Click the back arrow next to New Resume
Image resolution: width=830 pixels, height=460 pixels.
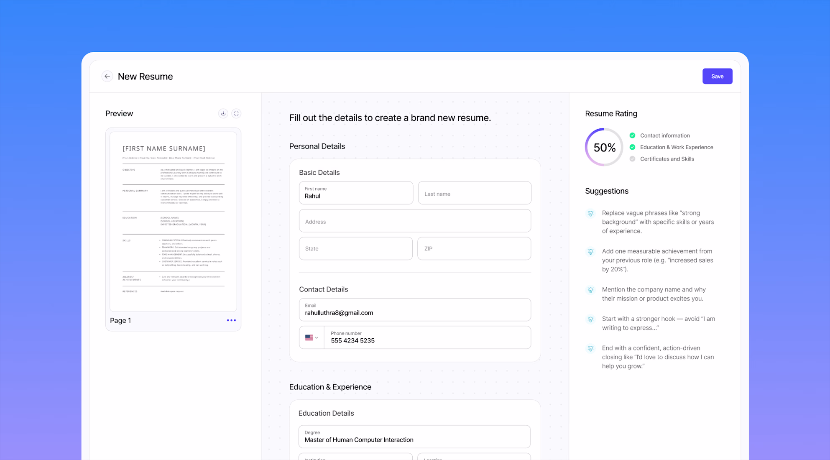tap(107, 76)
